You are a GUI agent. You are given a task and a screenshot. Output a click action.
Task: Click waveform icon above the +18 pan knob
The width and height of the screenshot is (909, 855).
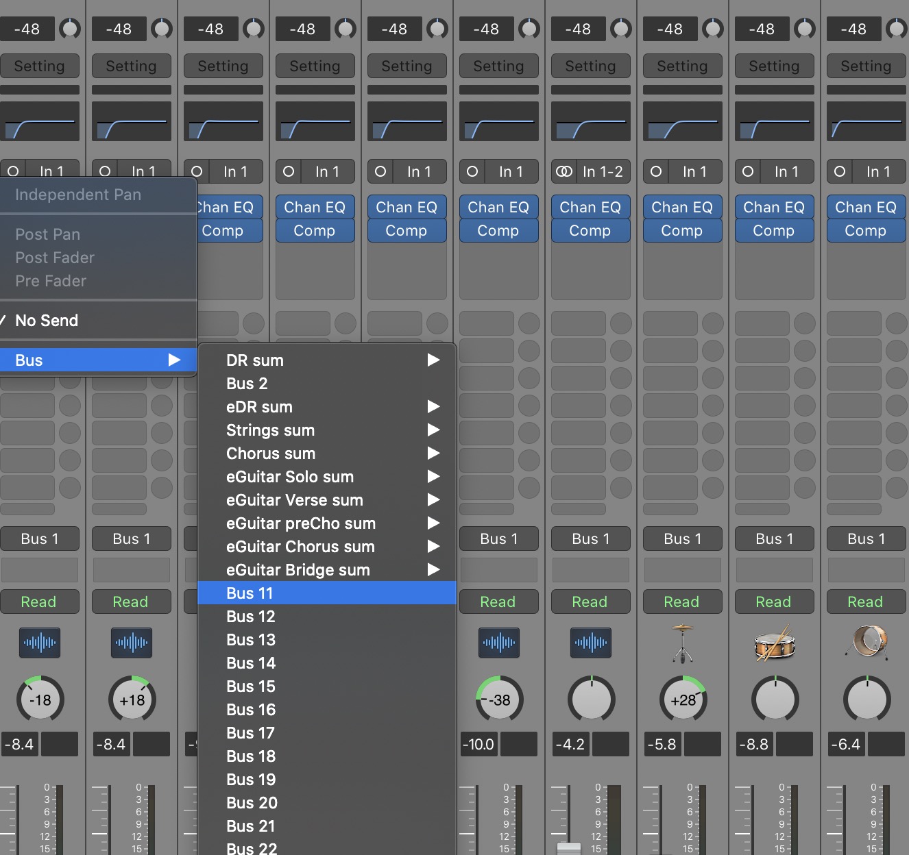click(132, 643)
